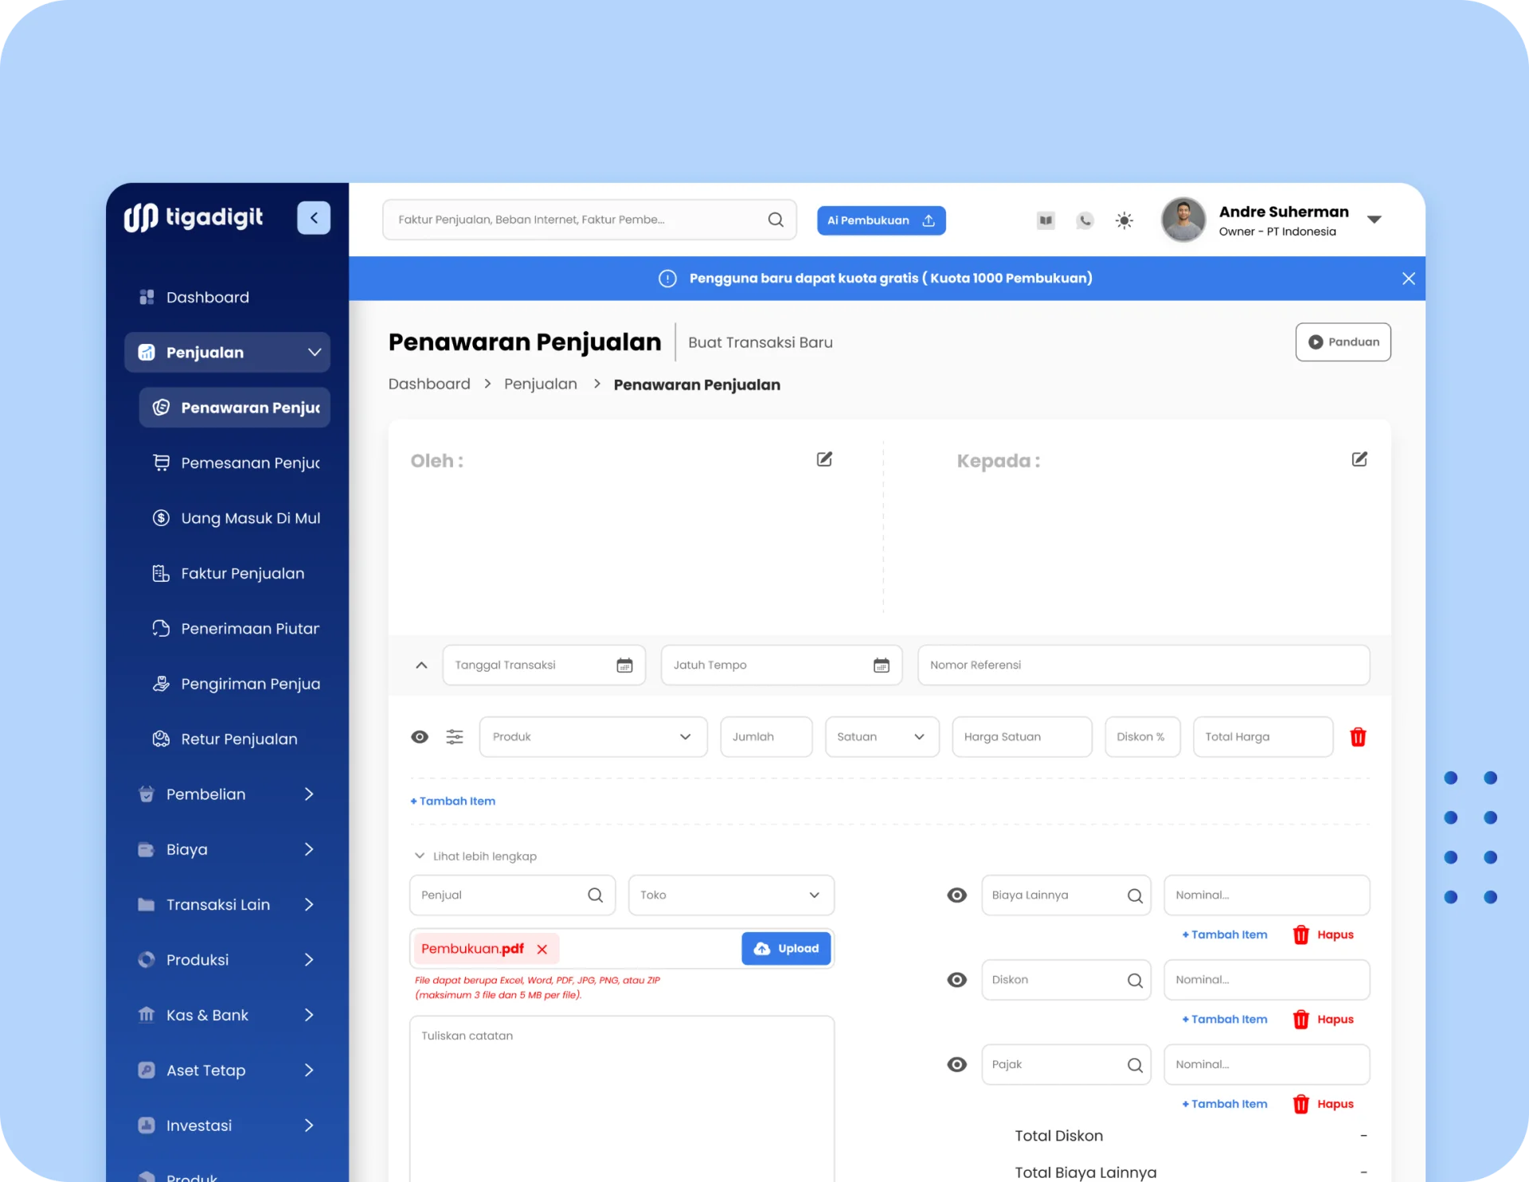Viewport: 1529px width, 1182px height.
Task: Collapse the date row with up chevron
Action: click(421, 665)
